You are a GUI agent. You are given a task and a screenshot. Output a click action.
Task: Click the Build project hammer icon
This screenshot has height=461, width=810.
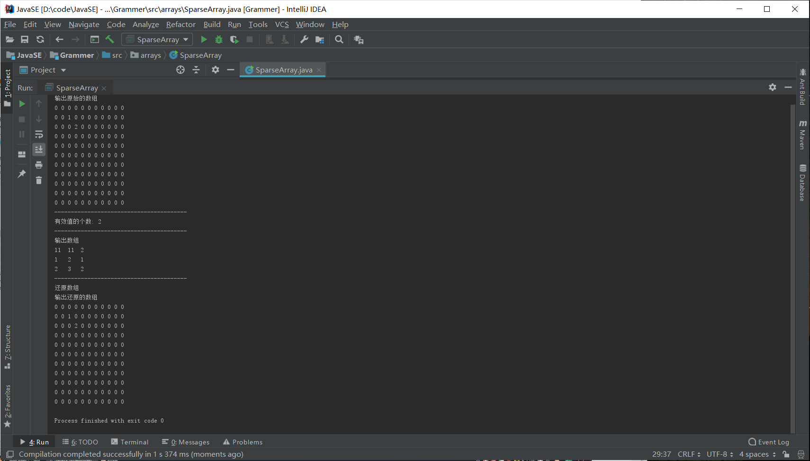tap(110, 40)
